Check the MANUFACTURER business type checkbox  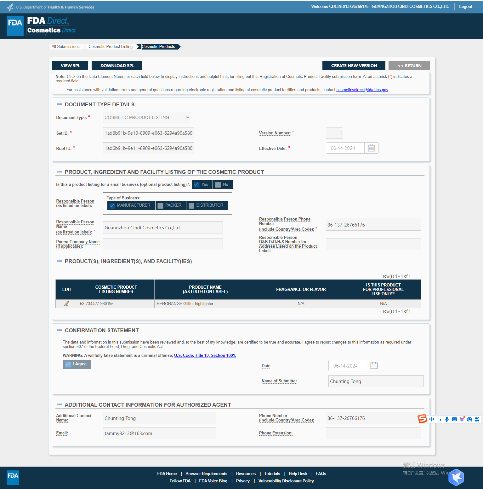(112, 205)
